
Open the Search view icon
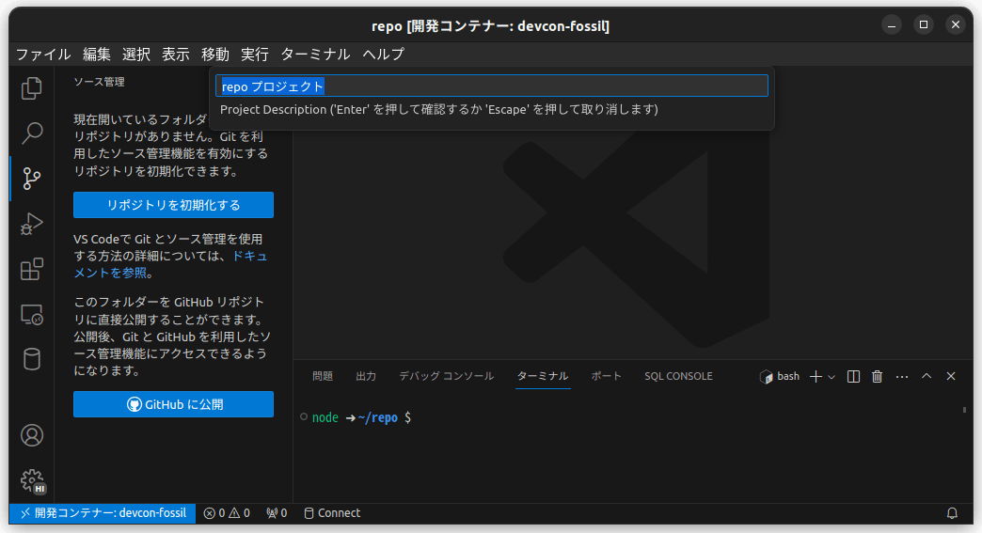(x=31, y=133)
